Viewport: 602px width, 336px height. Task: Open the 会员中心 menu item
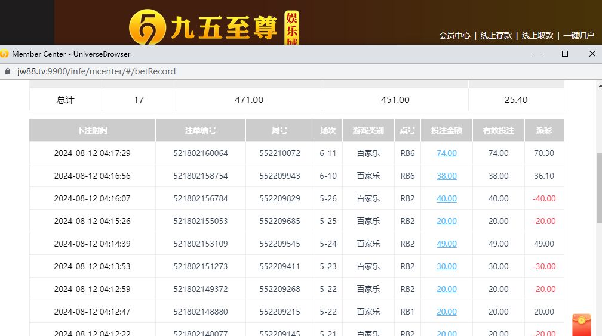pyautogui.click(x=454, y=35)
